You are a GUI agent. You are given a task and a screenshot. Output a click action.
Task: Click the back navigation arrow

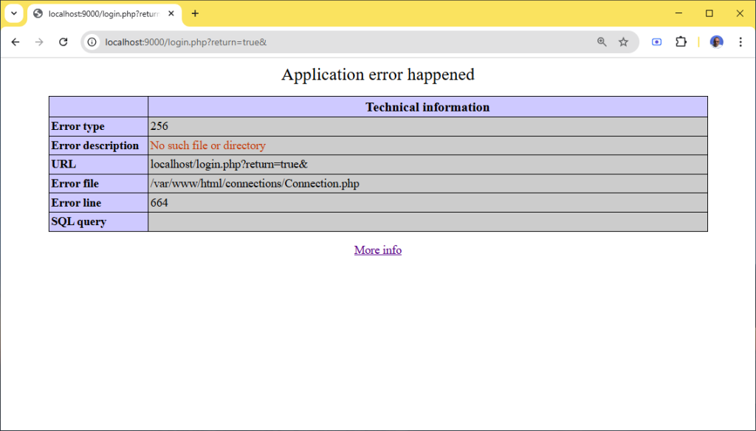point(15,42)
